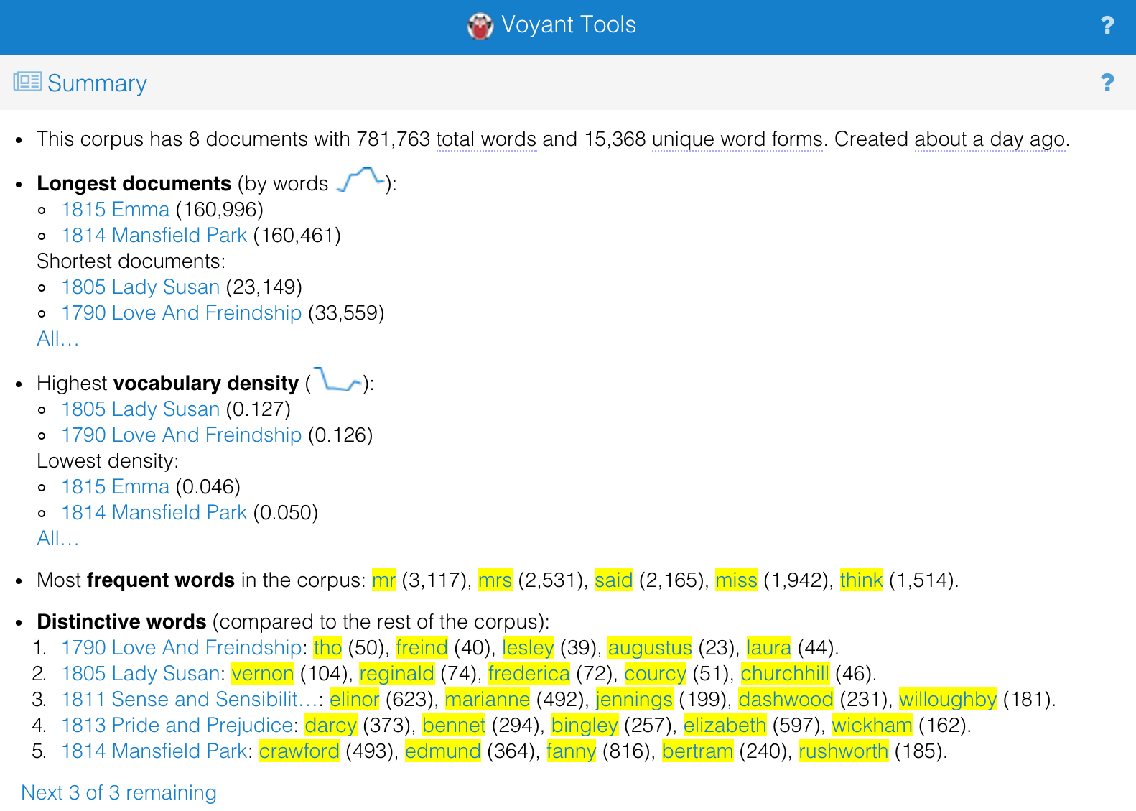Expand all documents under Lowest density
Screen dimensions: 1136x811
[x=57, y=539]
